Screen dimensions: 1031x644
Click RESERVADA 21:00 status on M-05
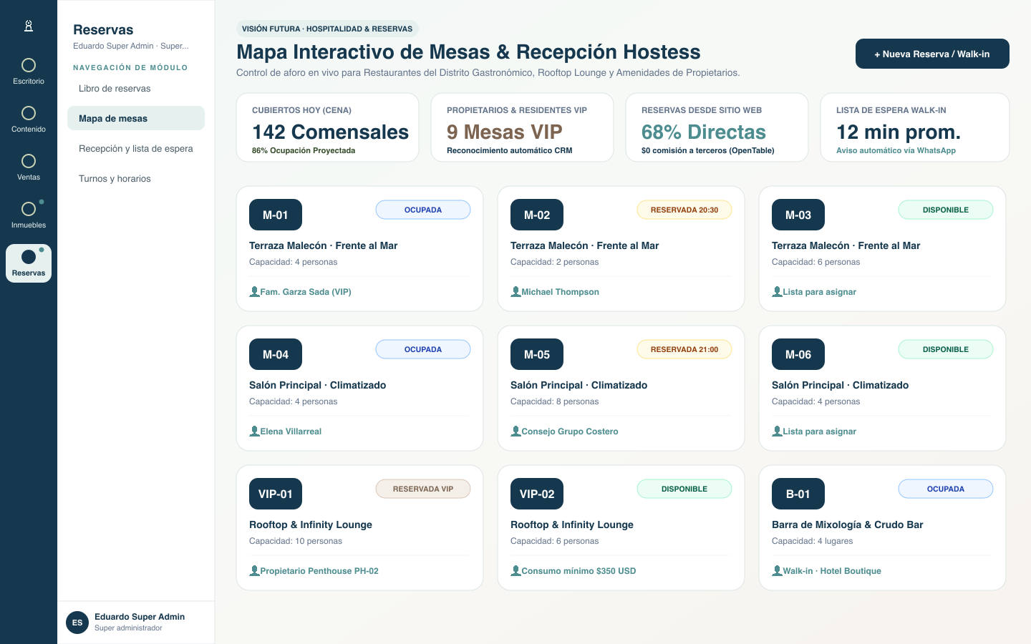point(684,349)
